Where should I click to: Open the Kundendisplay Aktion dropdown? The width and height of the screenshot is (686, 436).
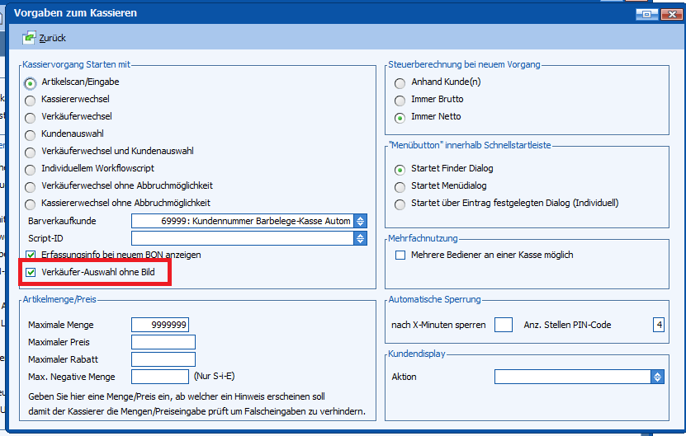(657, 377)
